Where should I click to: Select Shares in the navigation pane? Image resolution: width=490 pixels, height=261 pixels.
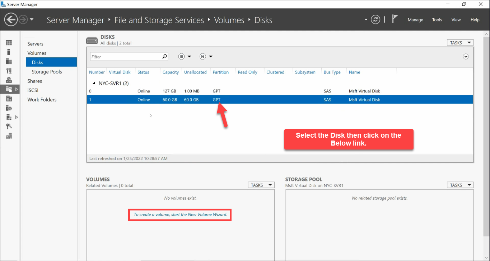[x=34, y=81]
